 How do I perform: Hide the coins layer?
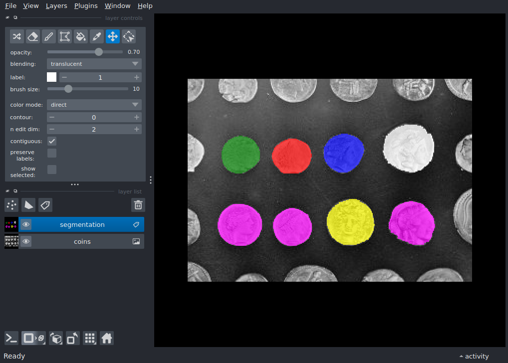coord(25,241)
